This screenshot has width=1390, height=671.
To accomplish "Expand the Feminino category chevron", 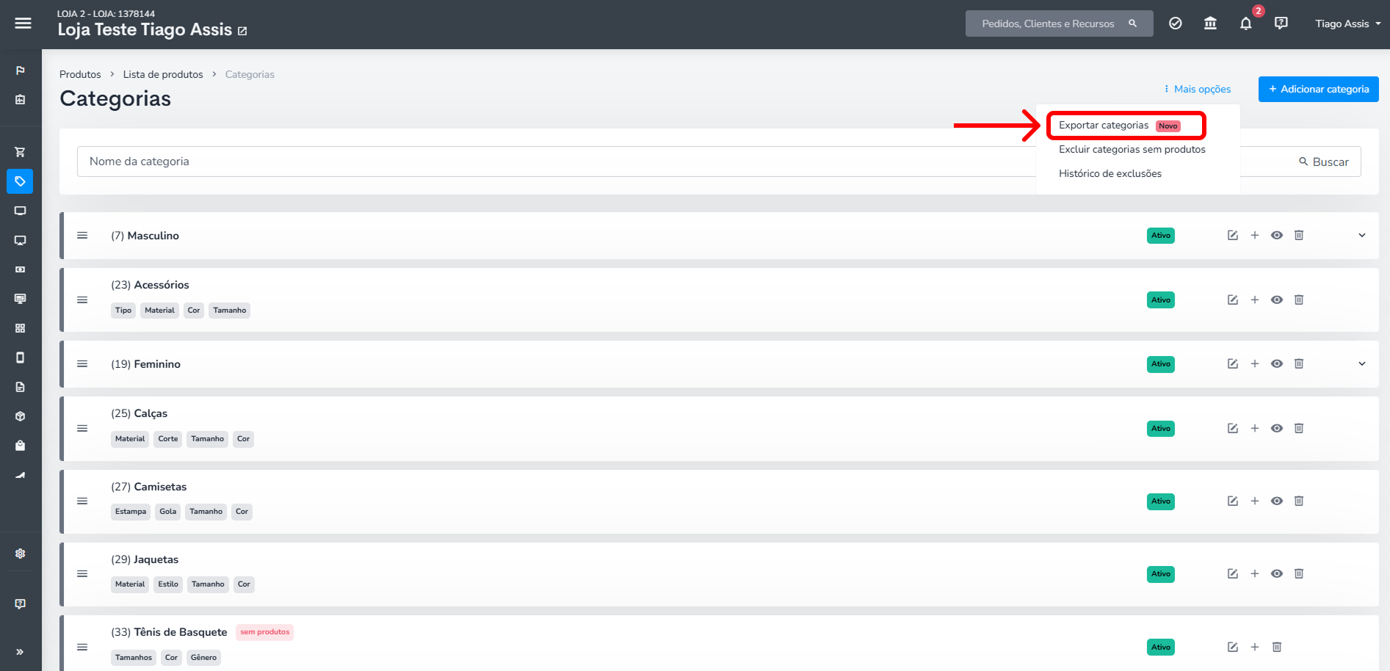I will [1361, 364].
